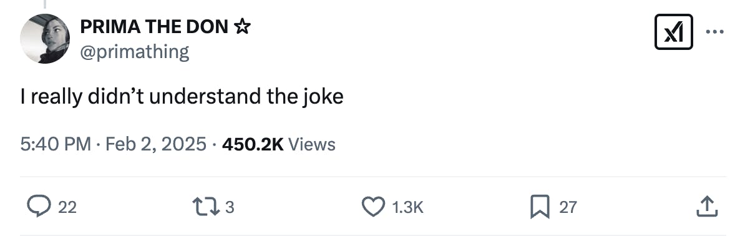Open the Grok explain-this-post icon

pyautogui.click(x=673, y=32)
